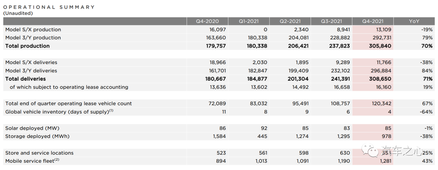438x170 pixels.
Task: Select Total production YoY value 70%
Action: 428,46
